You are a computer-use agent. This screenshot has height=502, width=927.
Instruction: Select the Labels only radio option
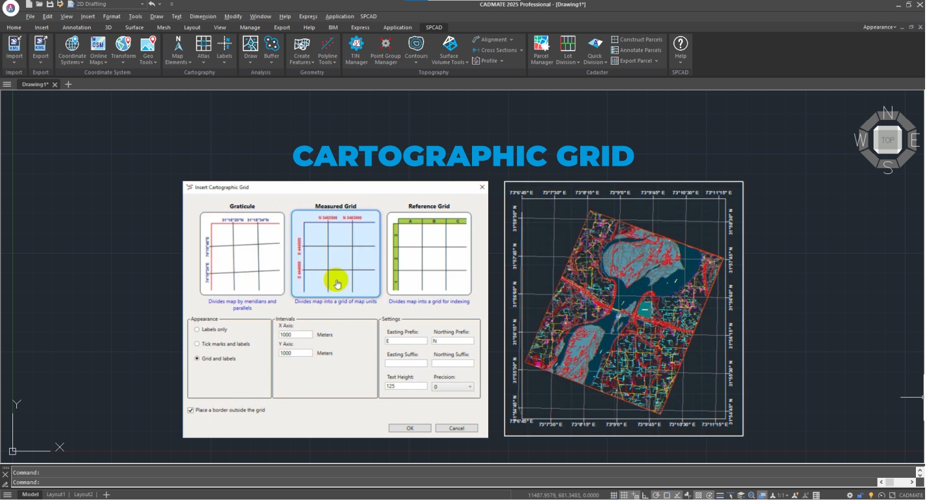pyautogui.click(x=197, y=330)
